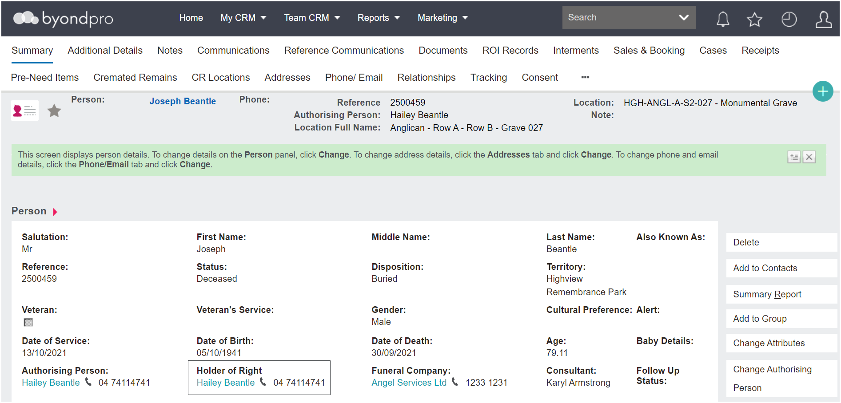Open the Reference Communications tab

coord(344,51)
